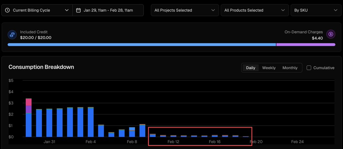Screen dimensions: 343x149
Task: Click the Feb 20 axis label
Action: coord(256,142)
